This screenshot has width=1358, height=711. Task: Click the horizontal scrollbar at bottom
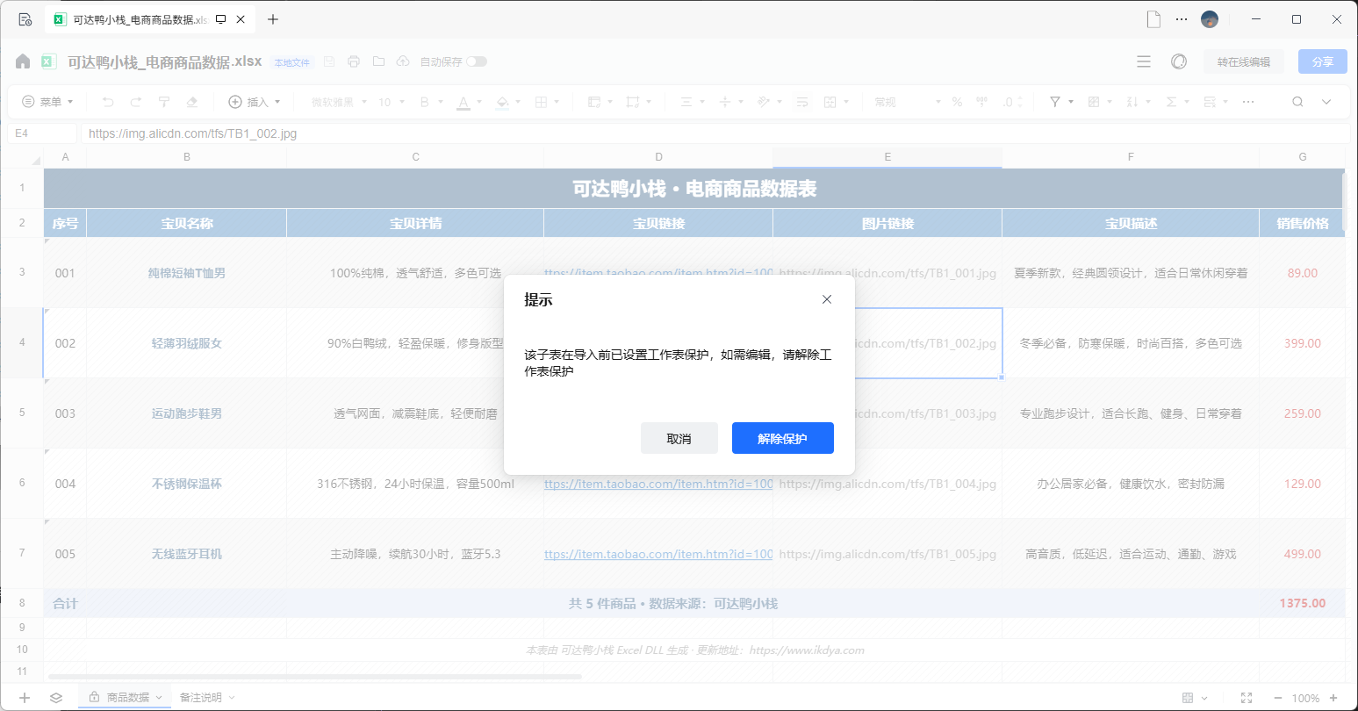(315, 677)
